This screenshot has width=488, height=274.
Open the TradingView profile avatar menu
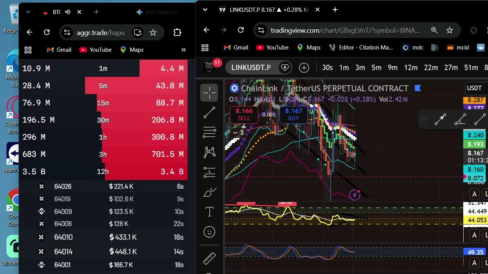pyautogui.click(x=209, y=67)
